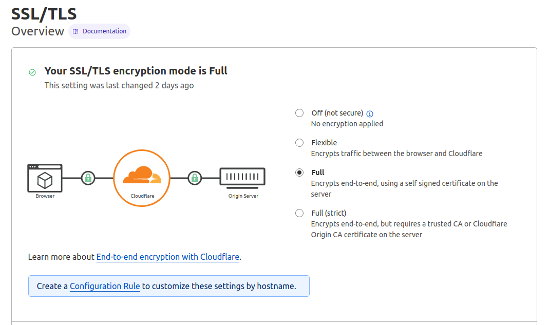Viewport: 549px width, 325px height.
Task: Click the selected Full mode radio button
Action: [299, 173]
